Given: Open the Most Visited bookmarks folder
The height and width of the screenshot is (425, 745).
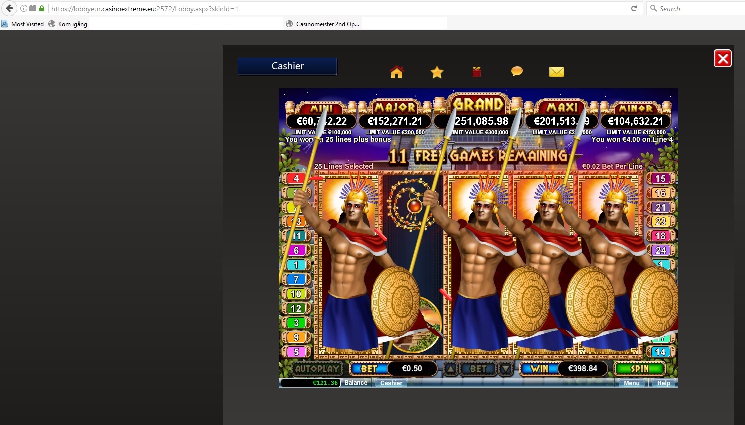Looking at the screenshot, I should click(x=23, y=24).
